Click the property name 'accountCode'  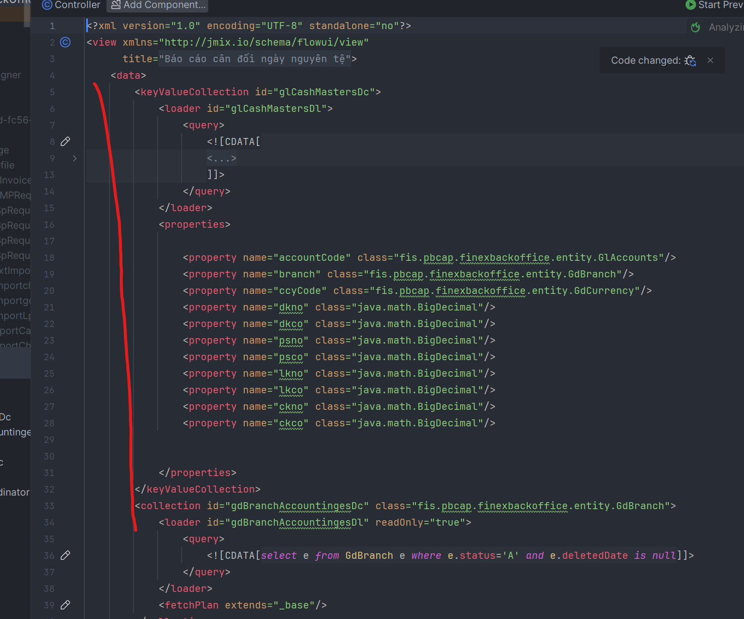312,257
